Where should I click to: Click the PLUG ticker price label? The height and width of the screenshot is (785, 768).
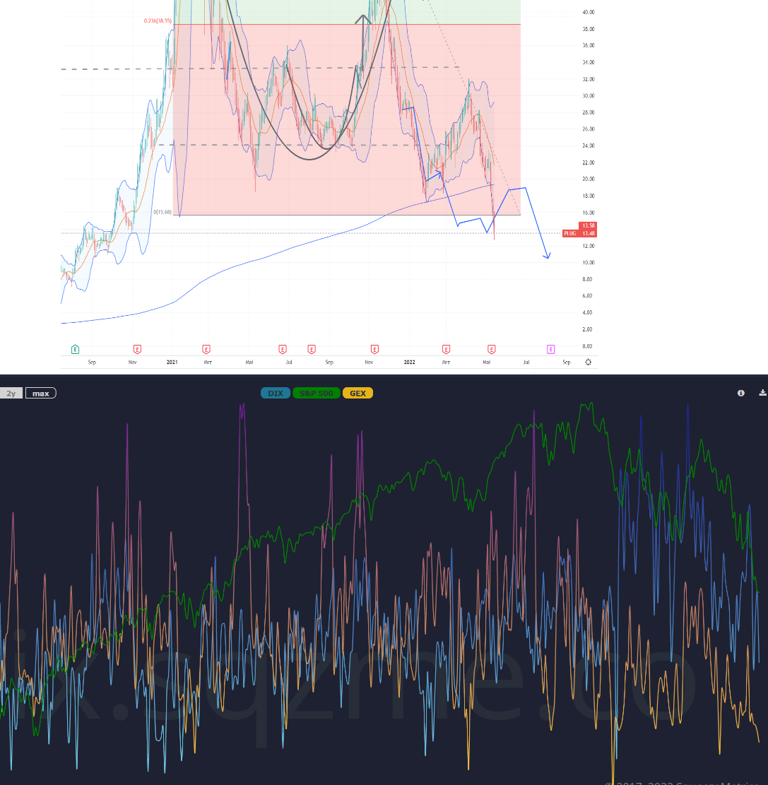pos(570,233)
